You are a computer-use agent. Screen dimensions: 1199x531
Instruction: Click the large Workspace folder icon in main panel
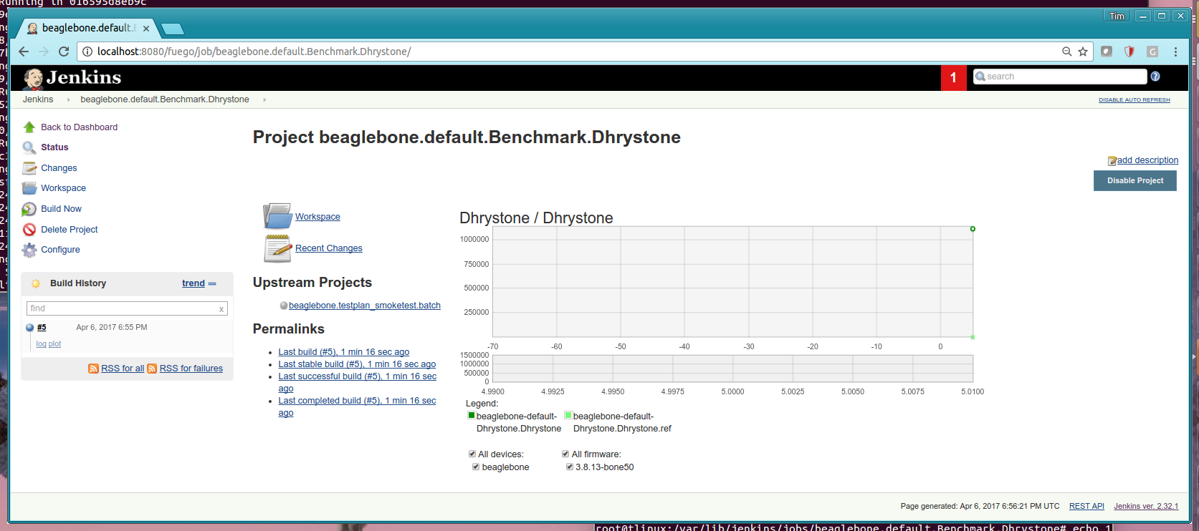click(x=277, y=215)
